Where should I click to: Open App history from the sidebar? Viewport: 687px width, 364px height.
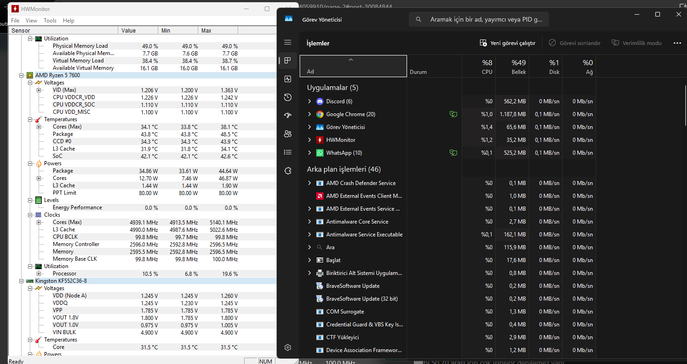(x=288, y=97)
